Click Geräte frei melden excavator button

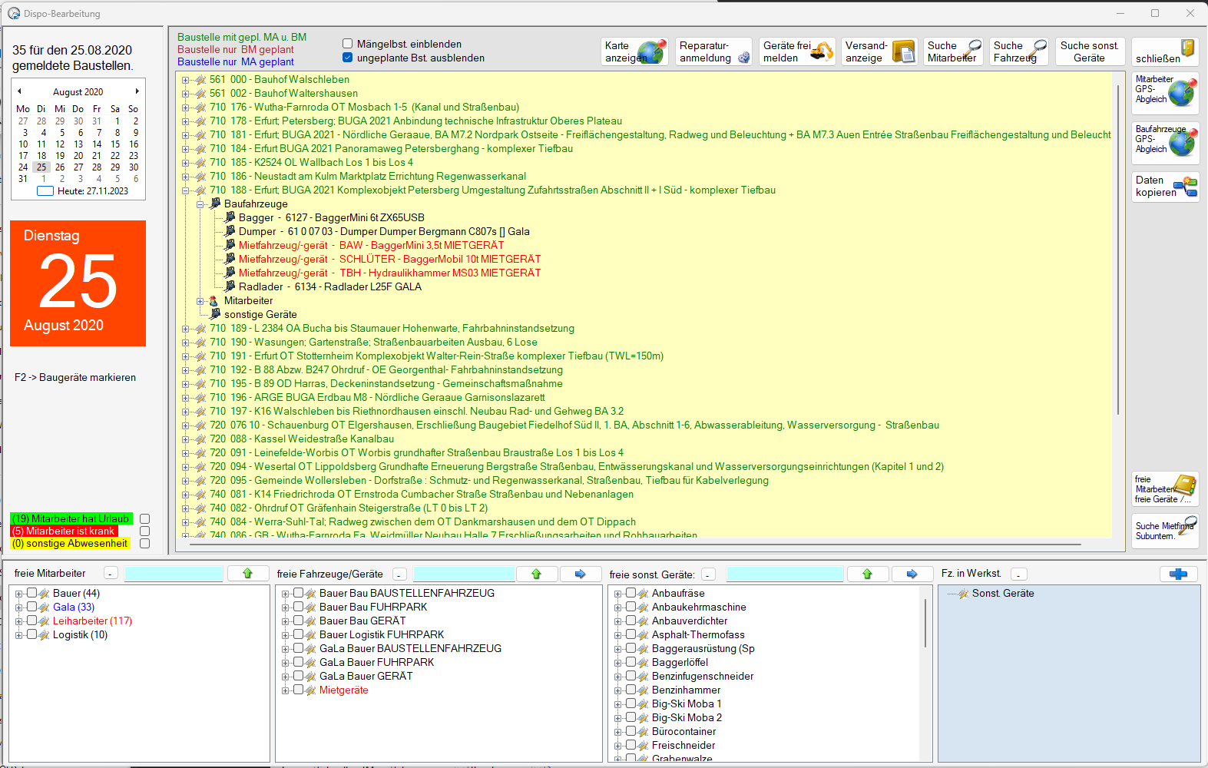click(x=797, y=51)
